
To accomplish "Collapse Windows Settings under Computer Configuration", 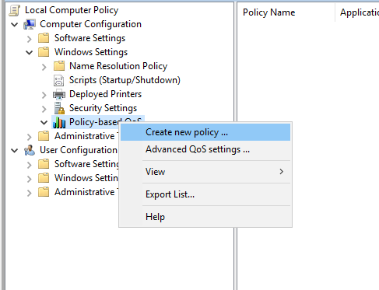I will 30,53.
